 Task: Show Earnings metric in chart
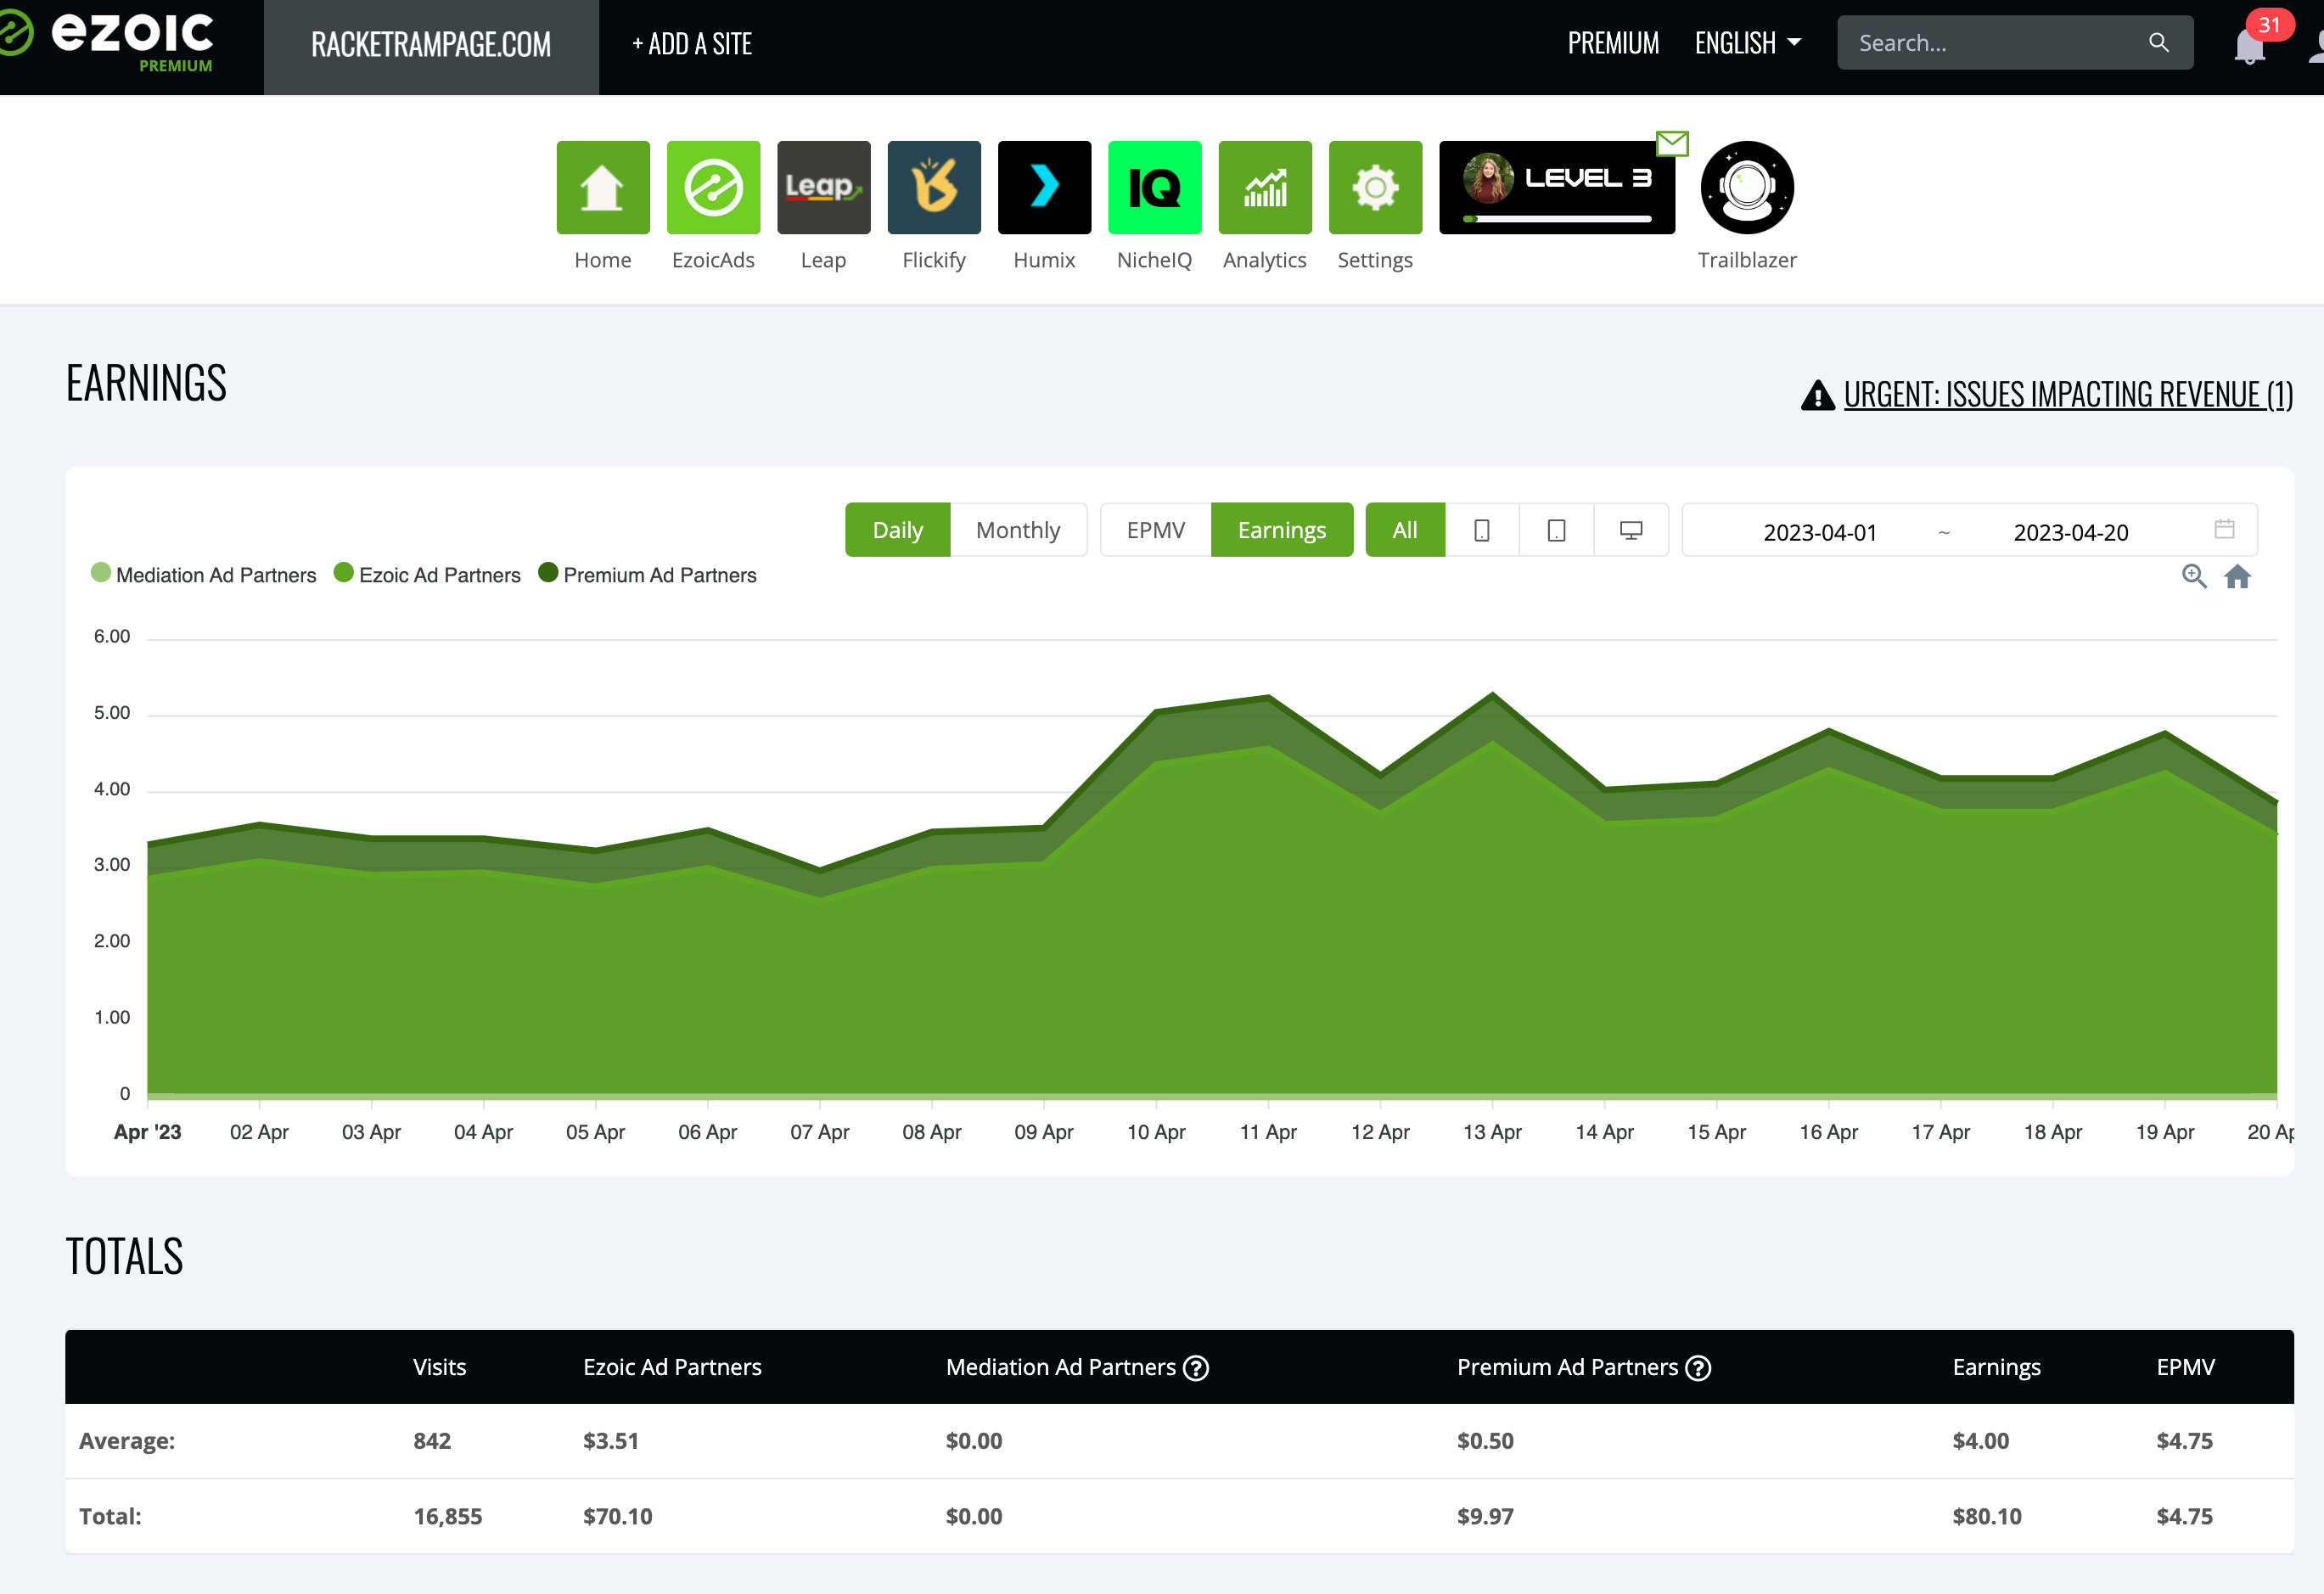click(1282, 530)
